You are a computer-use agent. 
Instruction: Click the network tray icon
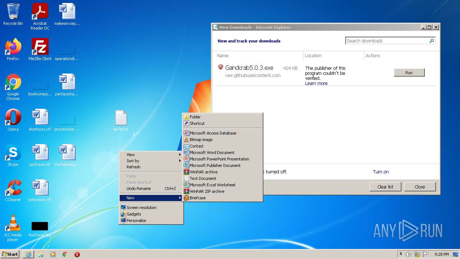(417, 254)
